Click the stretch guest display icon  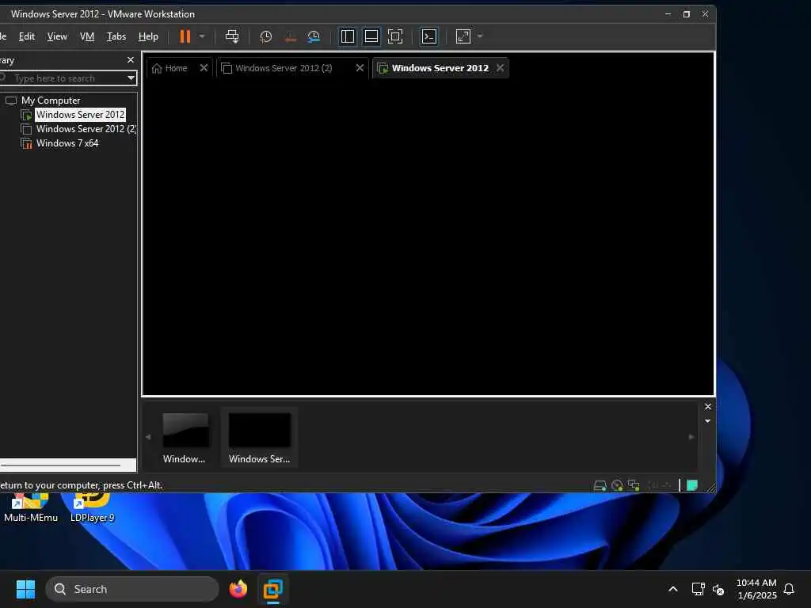[x=463, y=36]
